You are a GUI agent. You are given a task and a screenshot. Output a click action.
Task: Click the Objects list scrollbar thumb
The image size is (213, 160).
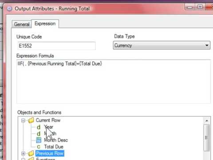point(207,138)
